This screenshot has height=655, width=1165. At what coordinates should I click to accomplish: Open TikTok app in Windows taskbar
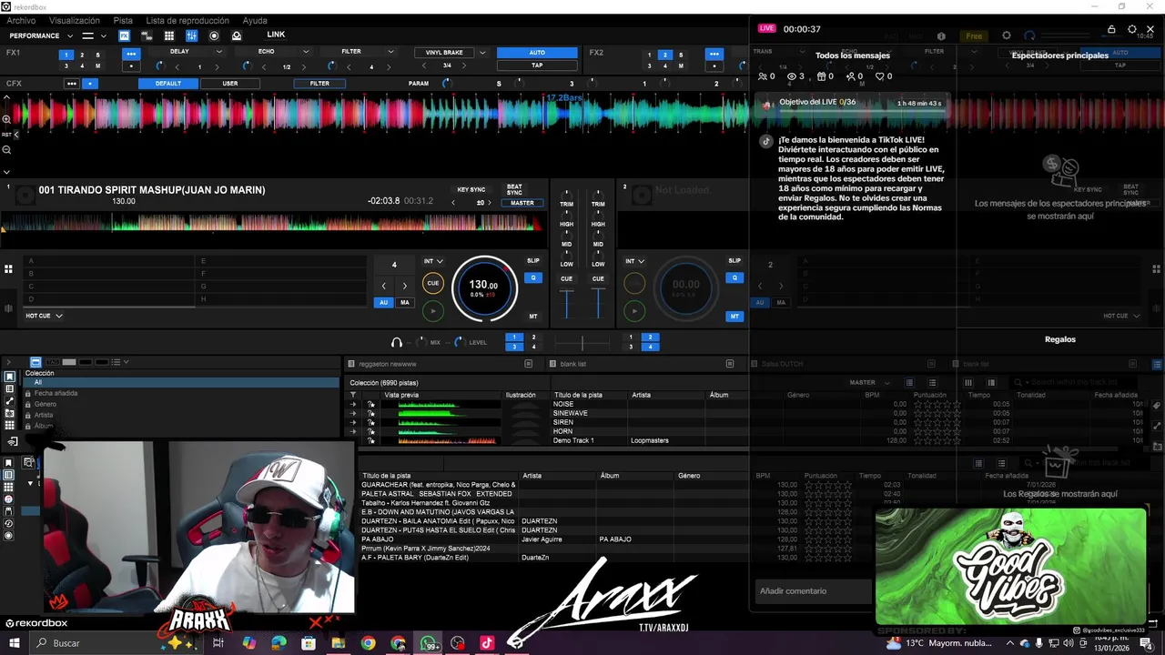click(487, 643)
